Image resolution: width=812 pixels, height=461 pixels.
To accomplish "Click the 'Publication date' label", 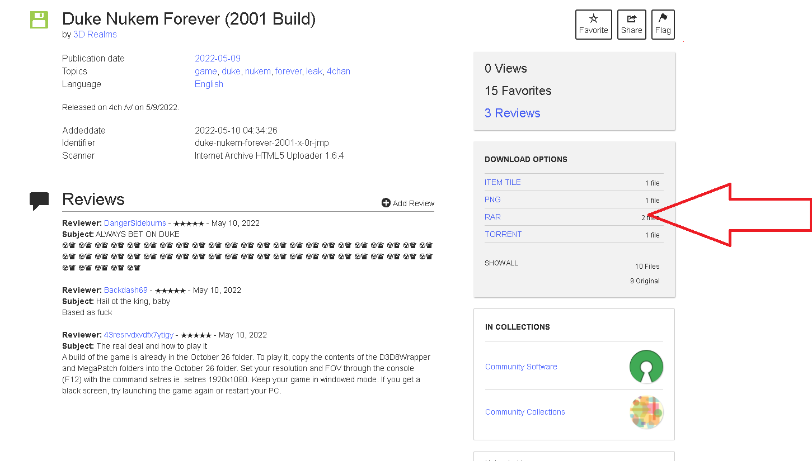I will pyautogui.click(x=93, y=59).
